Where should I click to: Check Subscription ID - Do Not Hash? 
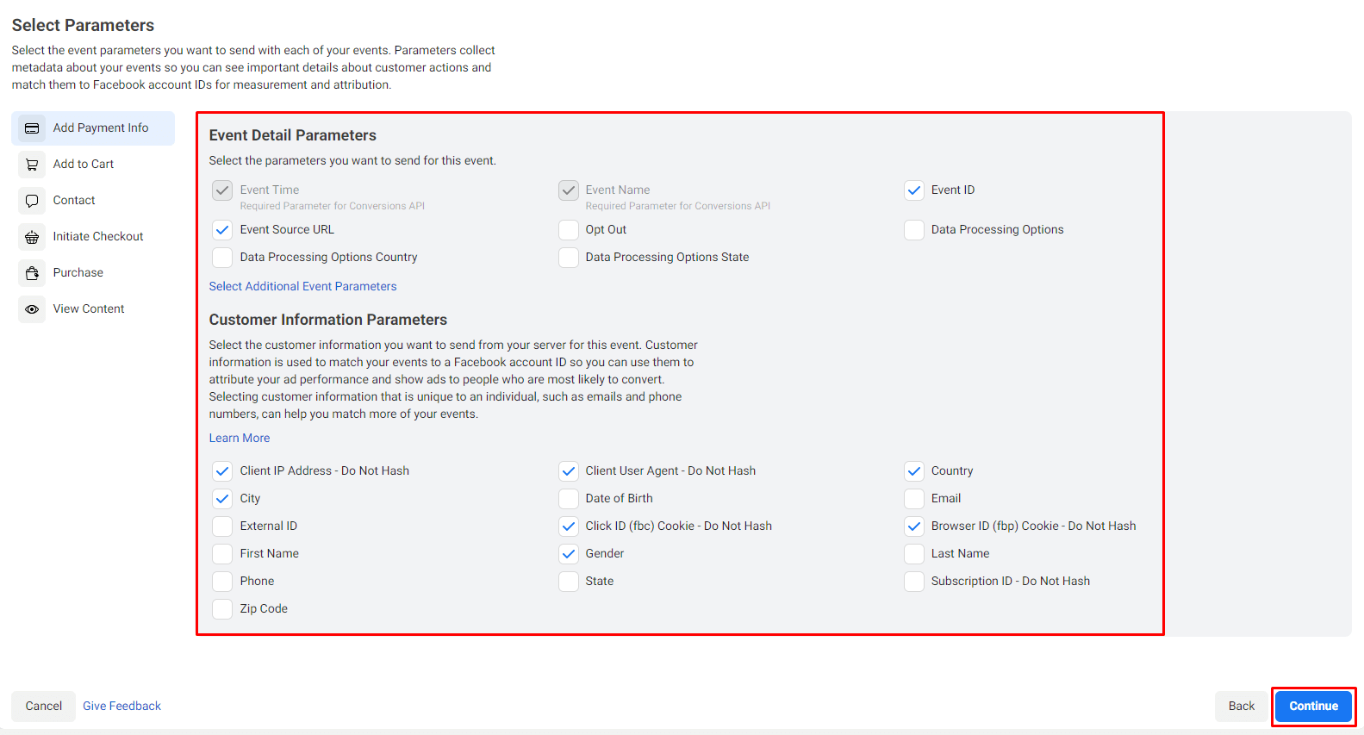point(914,582)
